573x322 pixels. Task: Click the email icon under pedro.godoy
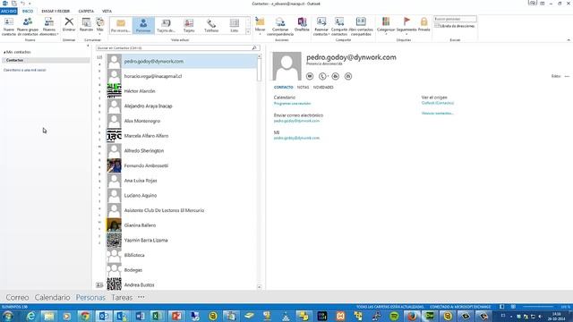click(348, 76)
